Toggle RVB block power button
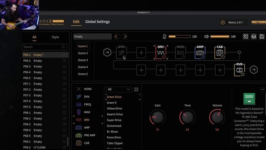This screenshot has height=150, width=266. [x=243, y=74]
